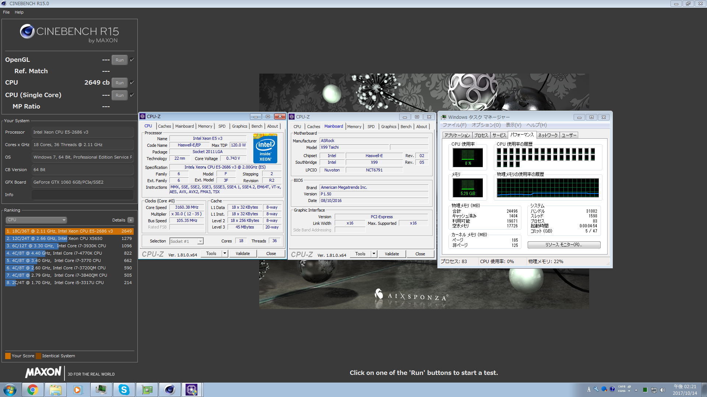This screenshot has width=707, height=397.
Task: Click the Intel Inside Xeon logo in CPU-Z
Action: click(265, 148)
